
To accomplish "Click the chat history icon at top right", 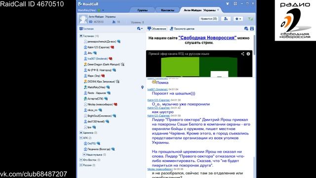I will point(246,29).
